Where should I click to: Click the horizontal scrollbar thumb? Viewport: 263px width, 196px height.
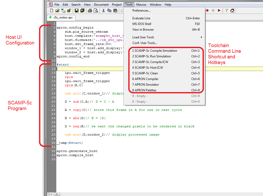click(x=57, y=194)
